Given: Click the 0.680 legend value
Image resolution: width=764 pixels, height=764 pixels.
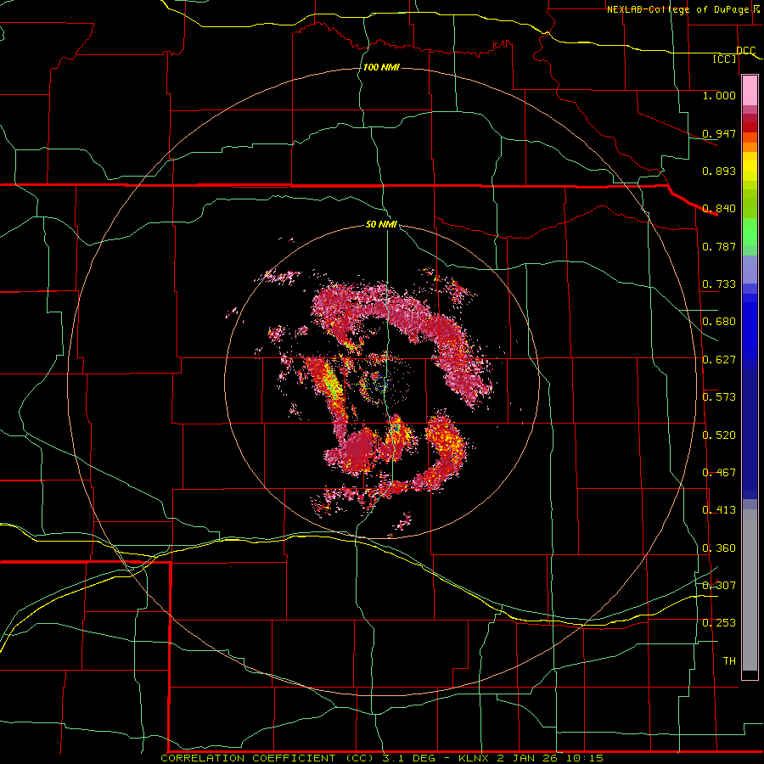Looking at the screenshot, I should pos(719,322).
